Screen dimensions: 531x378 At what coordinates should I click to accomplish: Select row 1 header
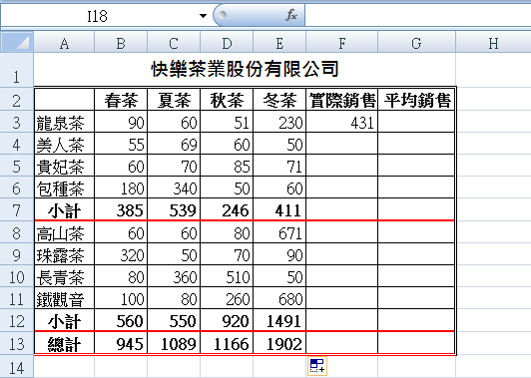[x=17, y=70]
